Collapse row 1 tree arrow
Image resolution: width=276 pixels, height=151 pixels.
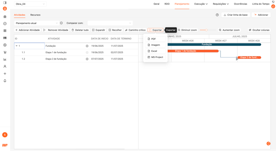(16, 46)
